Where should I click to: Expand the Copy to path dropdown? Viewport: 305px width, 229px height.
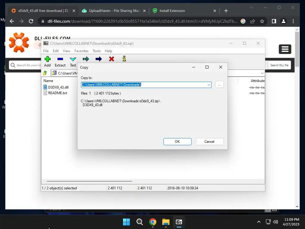coord(209,85)
